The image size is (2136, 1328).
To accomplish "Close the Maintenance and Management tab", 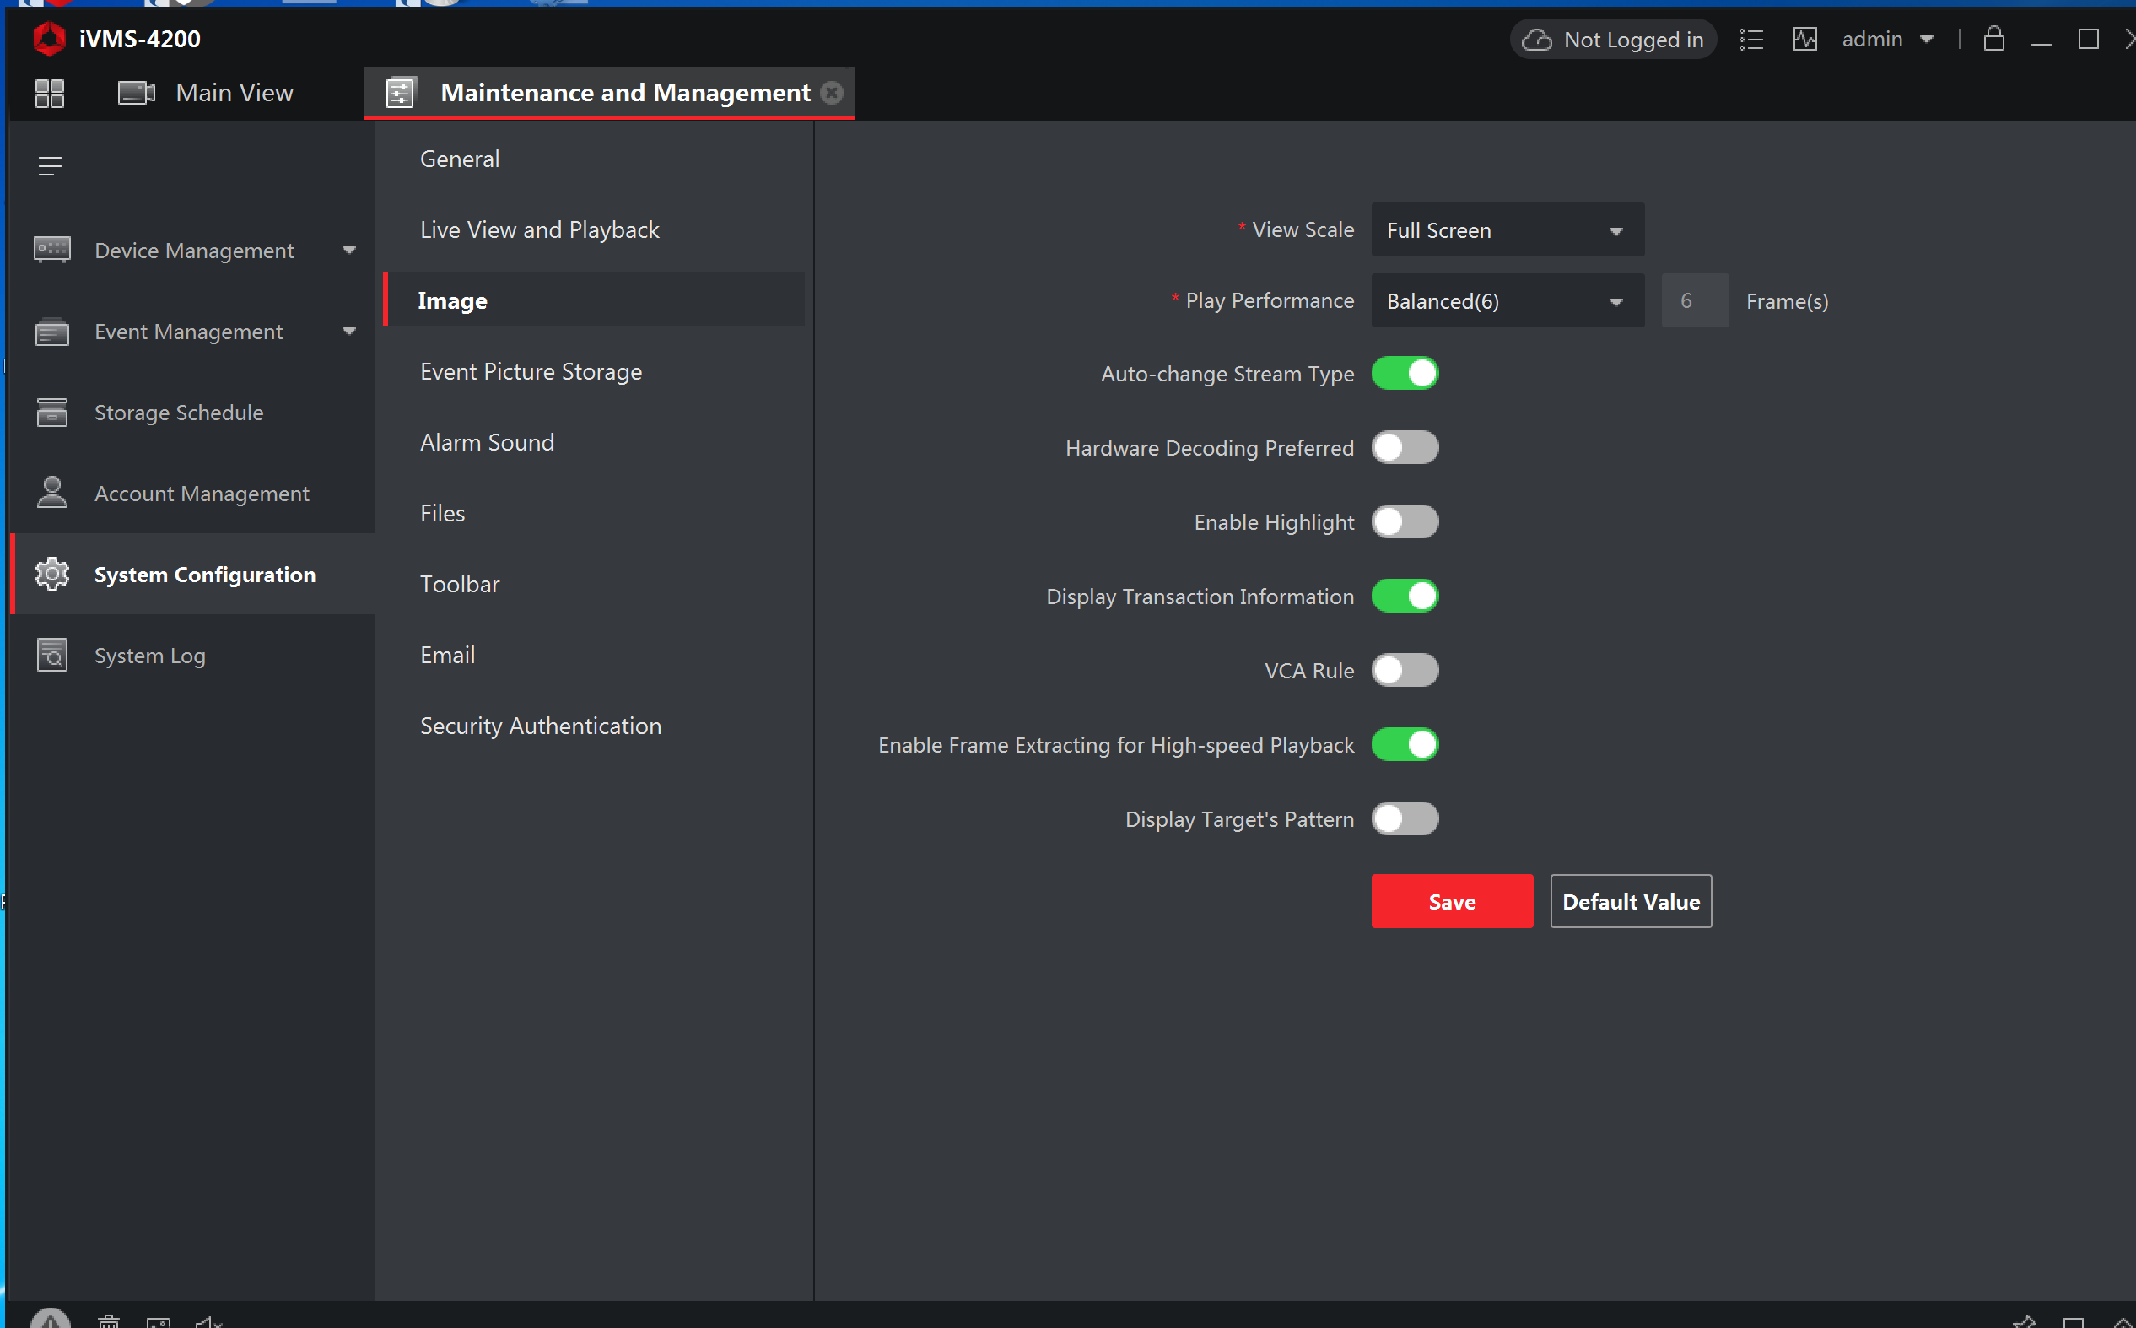I will point(832,93).
